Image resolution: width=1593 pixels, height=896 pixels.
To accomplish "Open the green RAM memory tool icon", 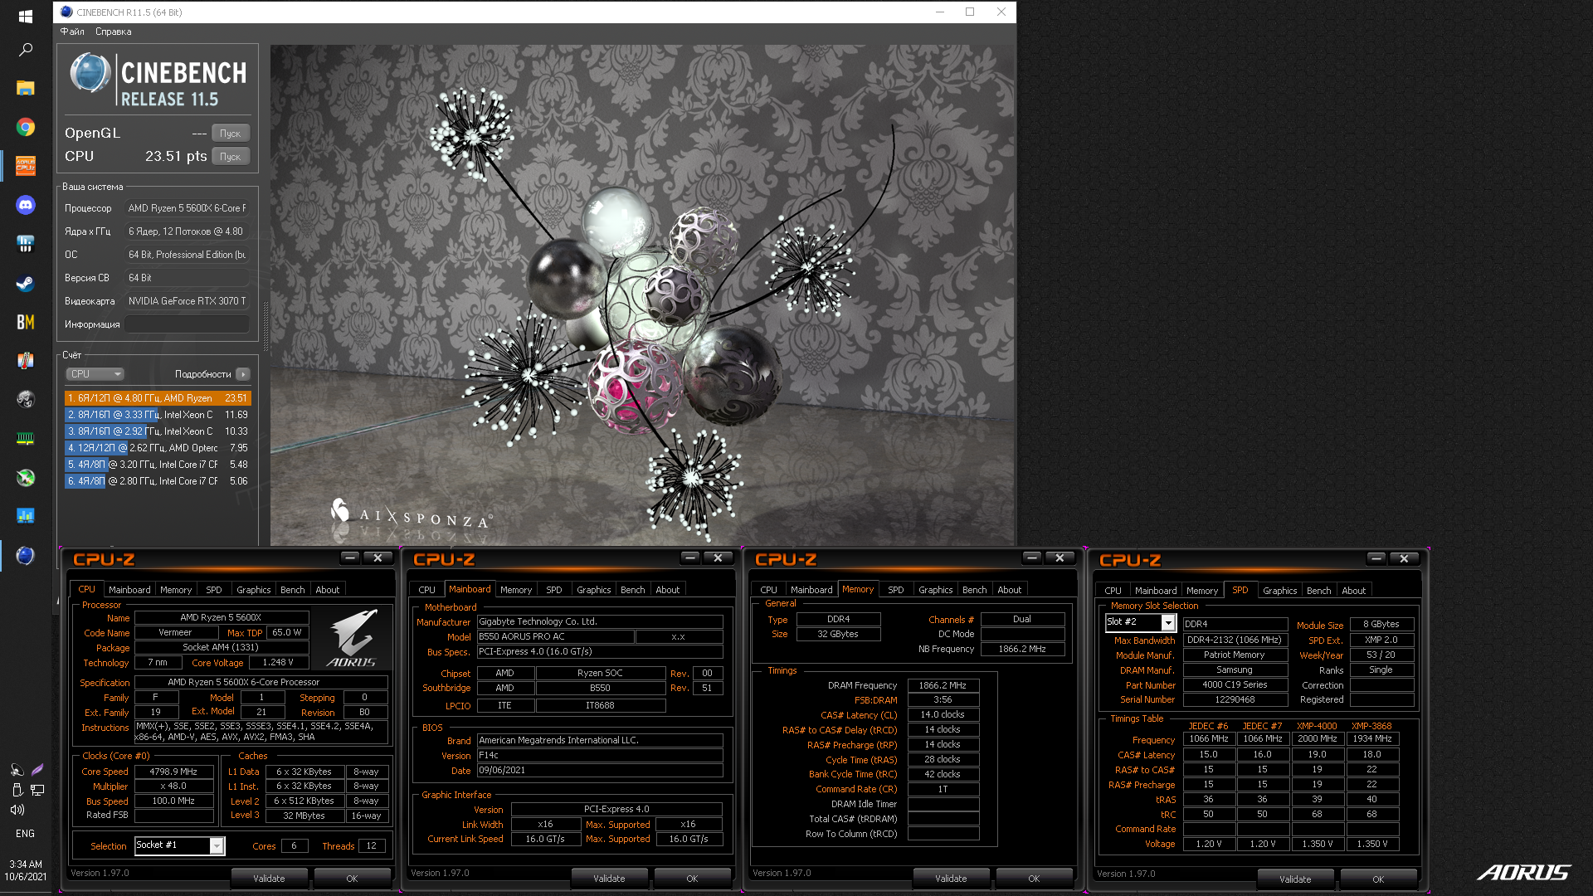I will click(25, 438).
